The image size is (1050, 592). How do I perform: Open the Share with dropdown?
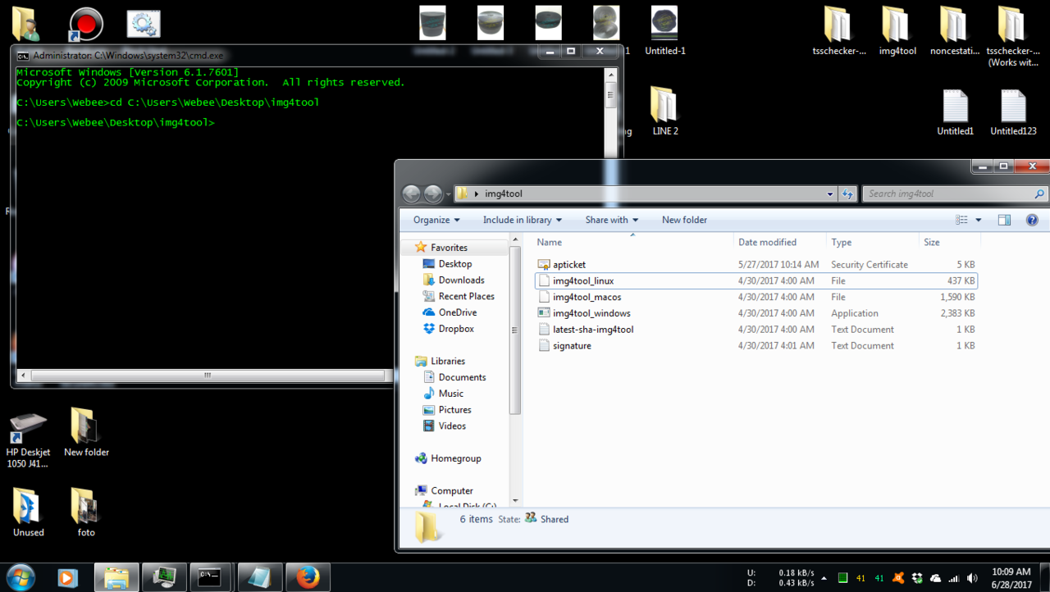tap(611, 220)
